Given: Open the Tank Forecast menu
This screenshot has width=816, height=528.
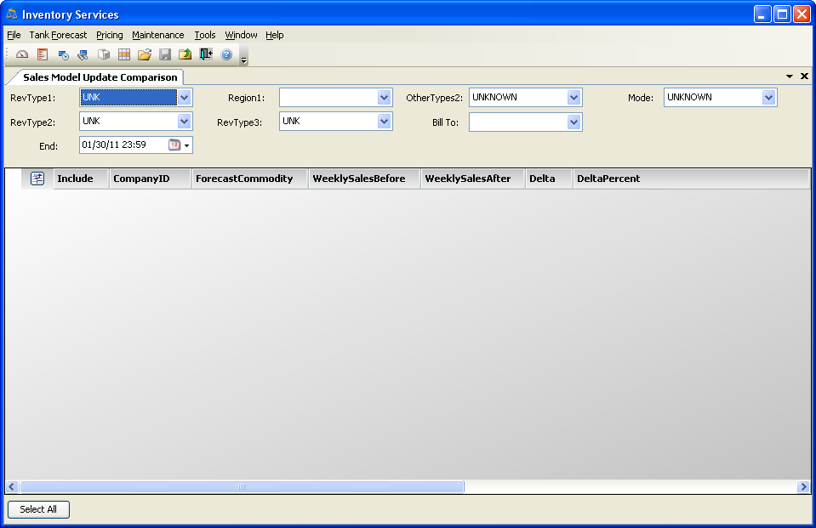Looking at the screenshot, I should [x=58, y=35].
